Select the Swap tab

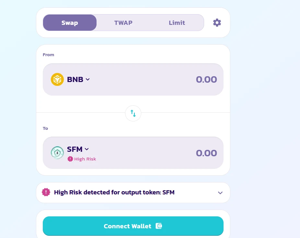click(70, 23)
